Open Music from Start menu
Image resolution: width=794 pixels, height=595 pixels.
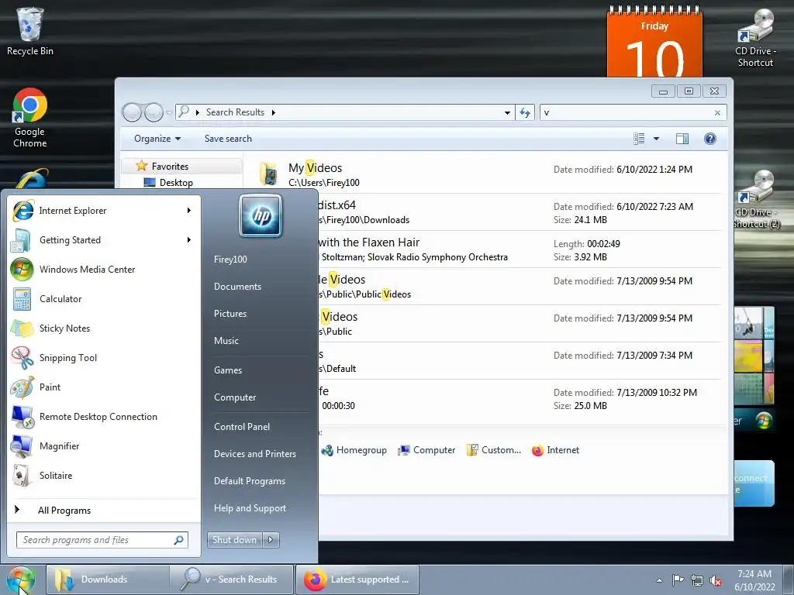(226, 341)
